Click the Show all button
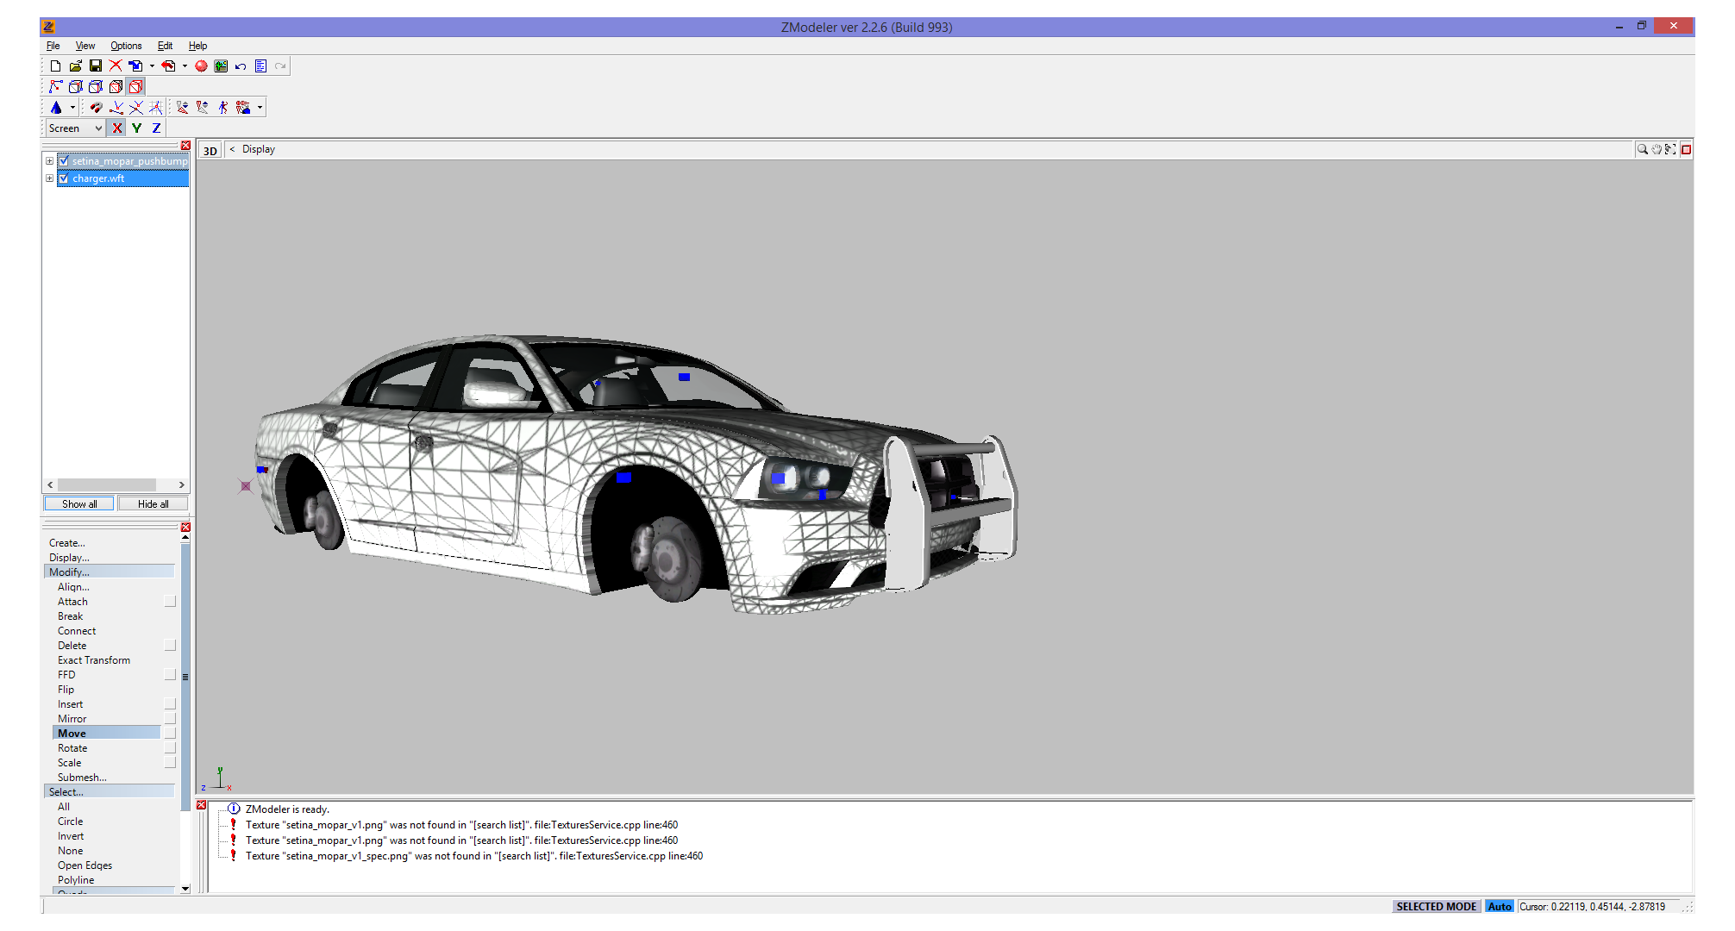Viewport: 1735px width, 931px height. 78,504
